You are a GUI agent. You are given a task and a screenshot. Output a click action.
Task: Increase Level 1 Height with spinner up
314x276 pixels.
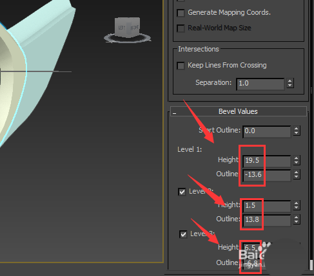(297, 158)
